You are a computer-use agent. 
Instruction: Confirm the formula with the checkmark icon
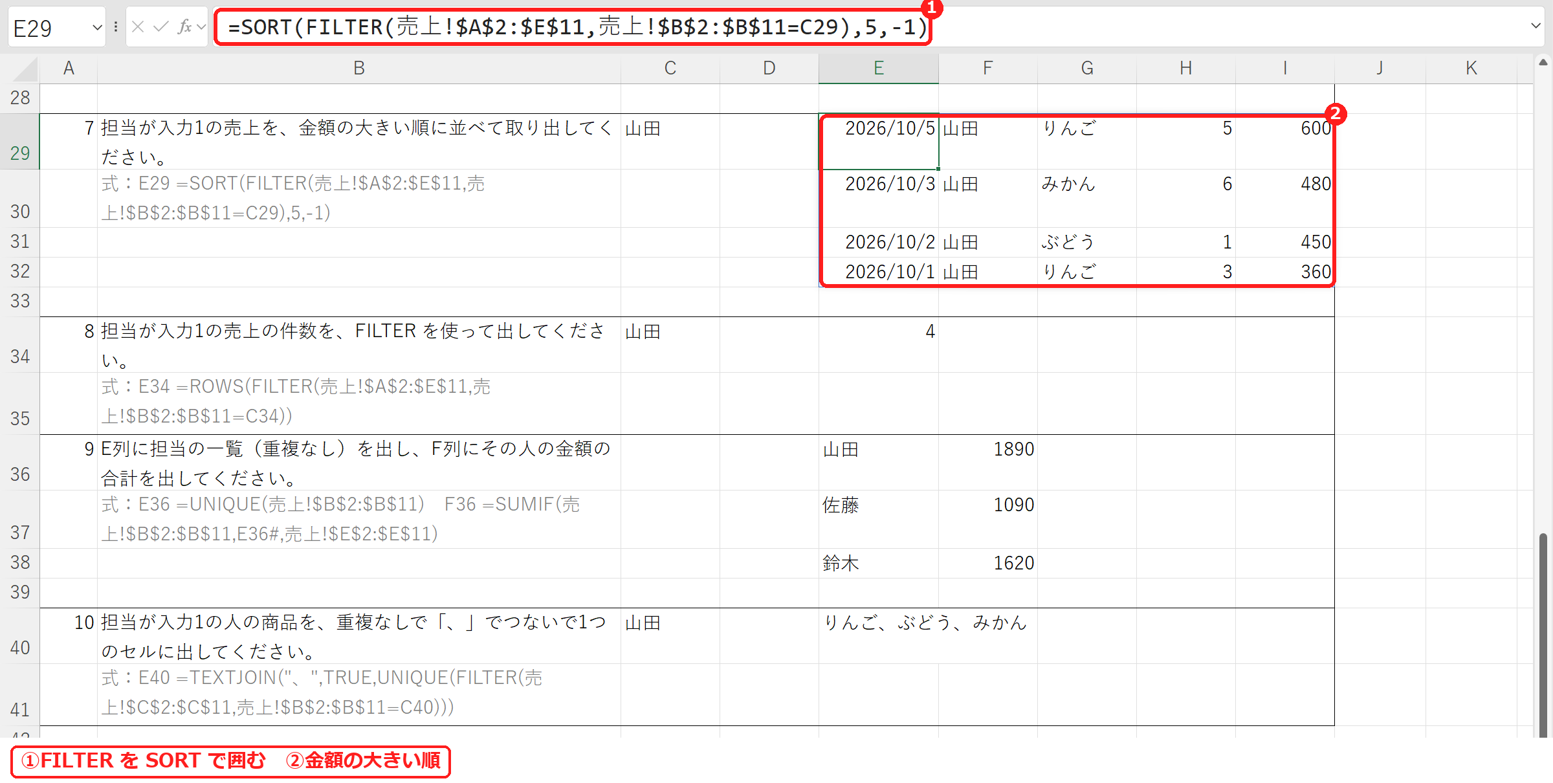point(160,27)
